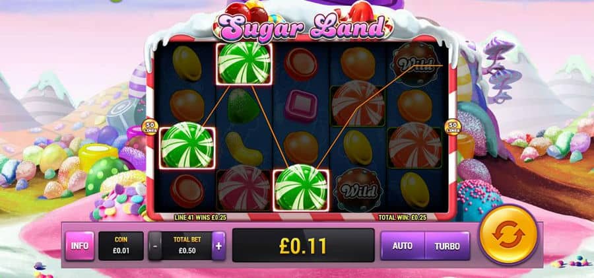Click the £0.11 balance display

tap(303, 246)
